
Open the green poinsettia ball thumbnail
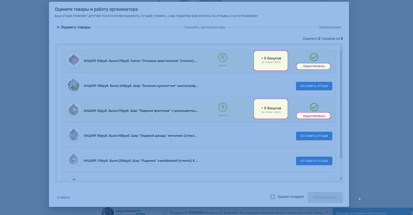point(74,85)
